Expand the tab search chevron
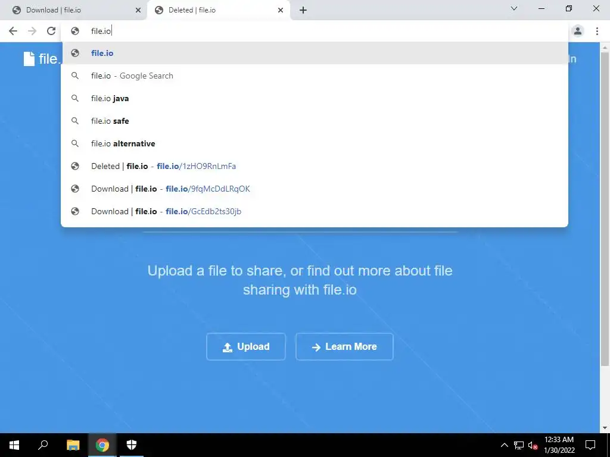Viewport: 610px width, 457px height. [x=514, y=8]
